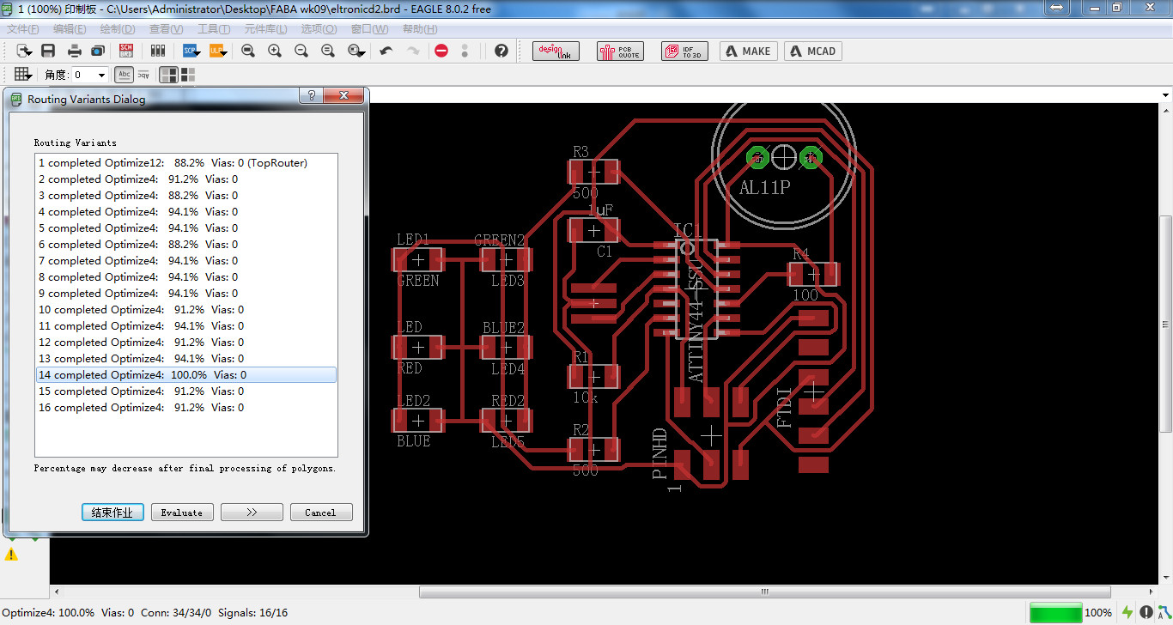1173x625 pixels.
Task: Open the 文件(F) menu
Action: click(x=23, y=29)
